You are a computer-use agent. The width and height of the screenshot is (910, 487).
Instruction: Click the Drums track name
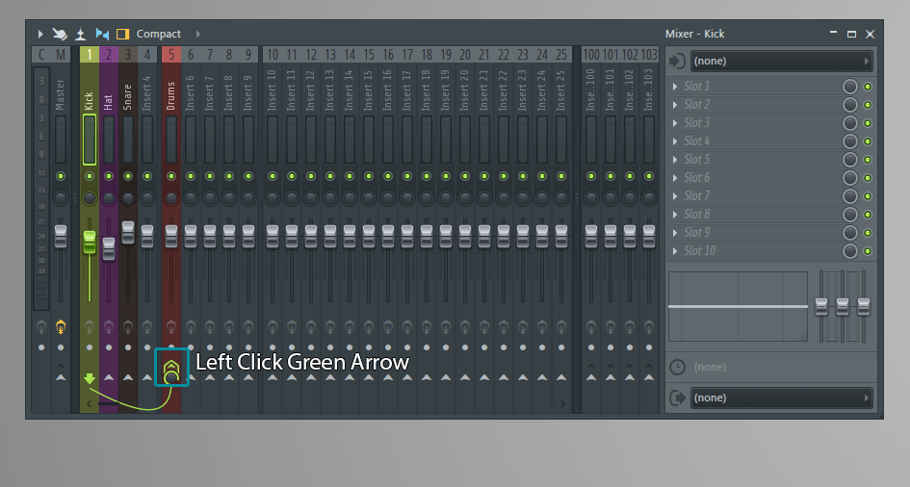pyautogui.click(x=170, y=95)
